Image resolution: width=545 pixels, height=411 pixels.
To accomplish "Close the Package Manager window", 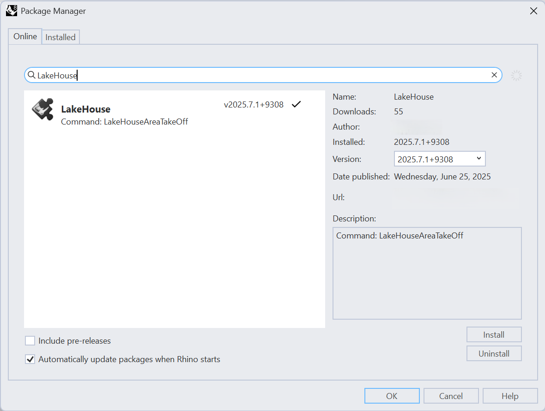I will click(x=533, y=11).
